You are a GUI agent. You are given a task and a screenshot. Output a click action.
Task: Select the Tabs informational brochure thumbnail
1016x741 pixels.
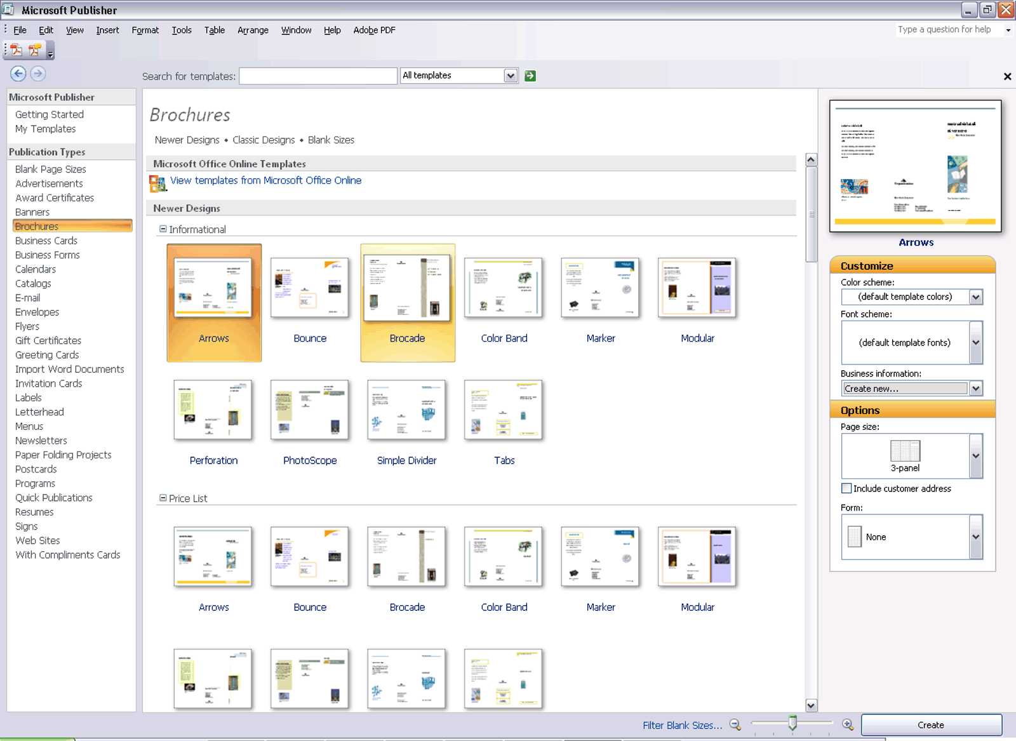coord(504,410)
